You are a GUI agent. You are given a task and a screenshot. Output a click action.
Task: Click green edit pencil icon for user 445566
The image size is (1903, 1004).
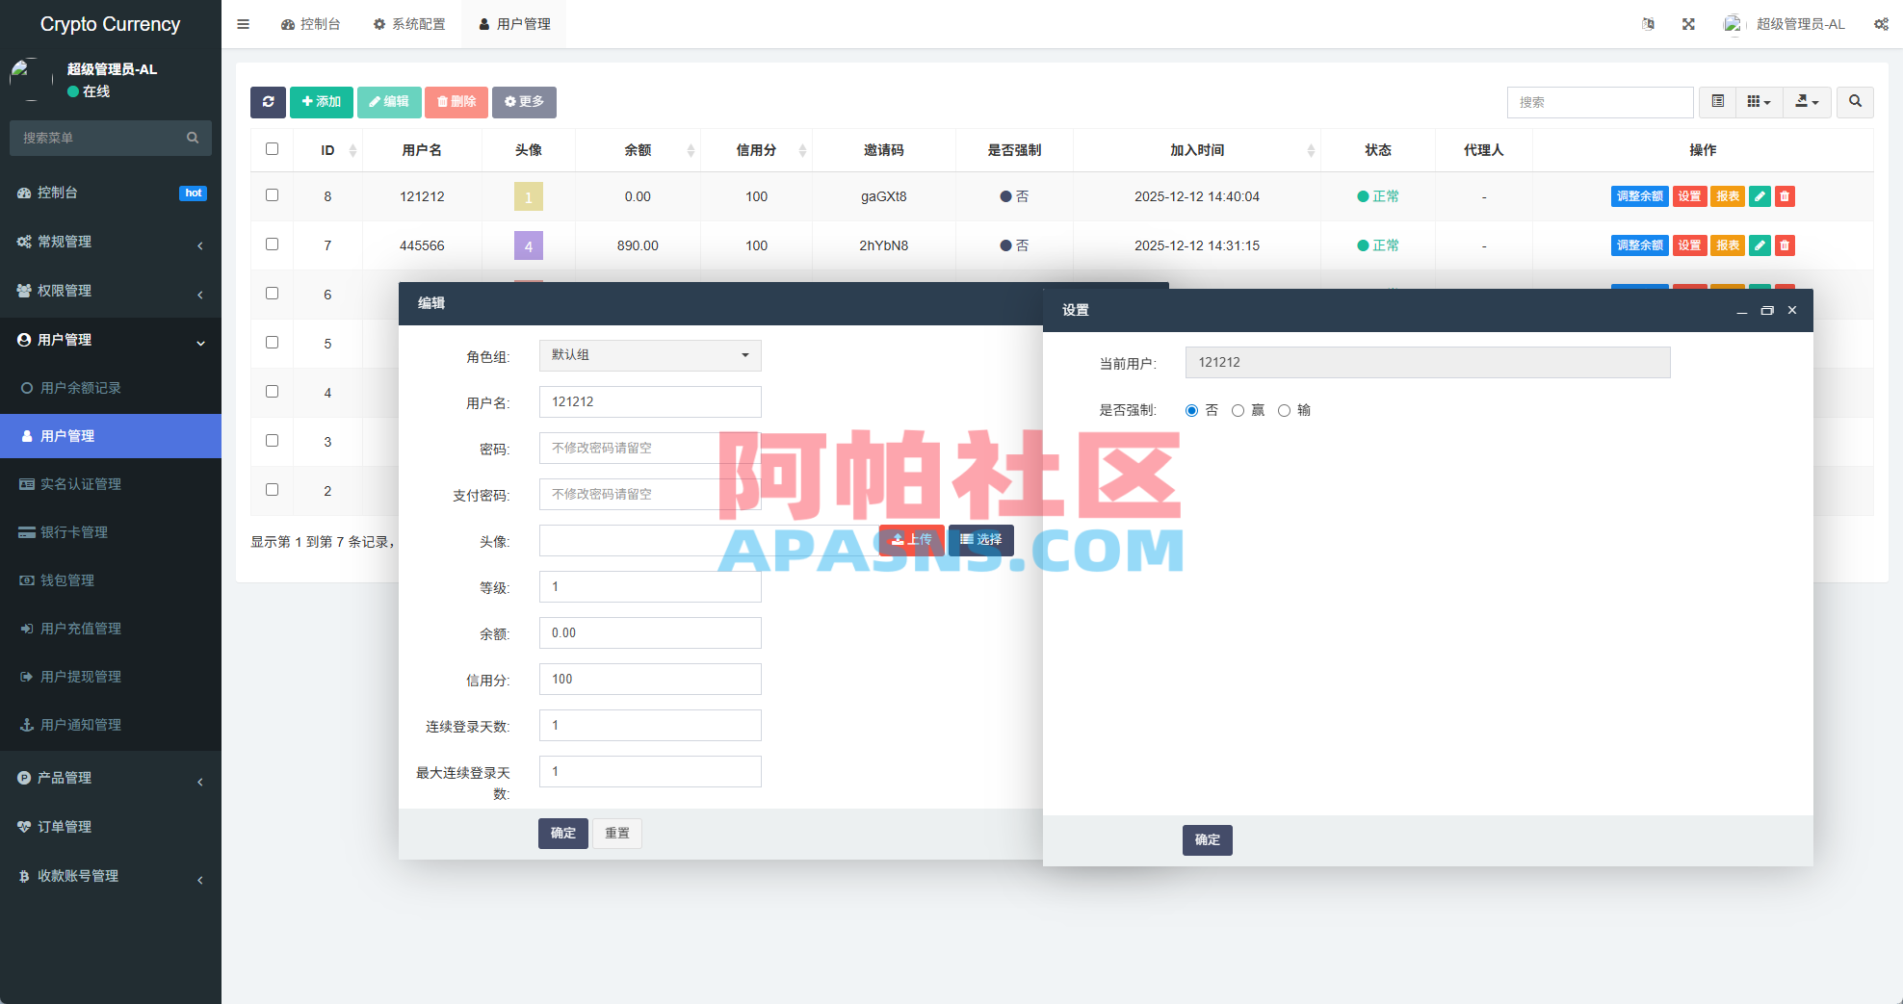(1760, 245)
